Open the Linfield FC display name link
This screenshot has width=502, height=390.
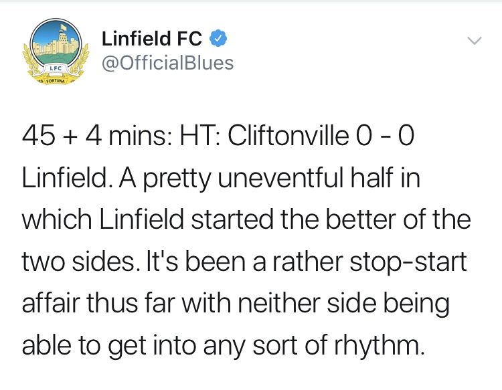click(x=152, y=38)
